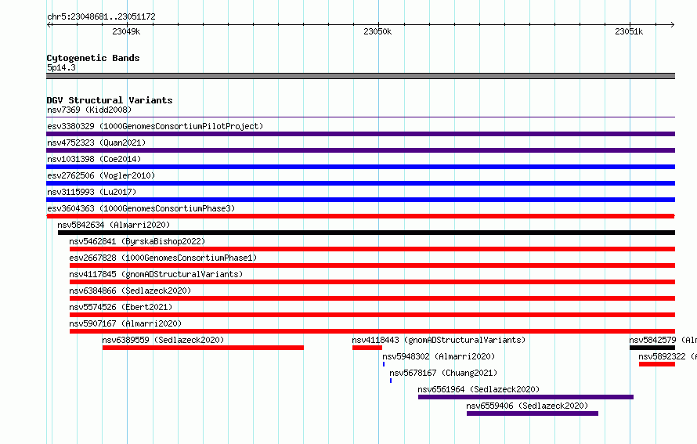The width and height of the screenshot is (697, 444).
Task: Click the nsv7369 (Kidd2008) variant label
Action: (x=89, y=110)
